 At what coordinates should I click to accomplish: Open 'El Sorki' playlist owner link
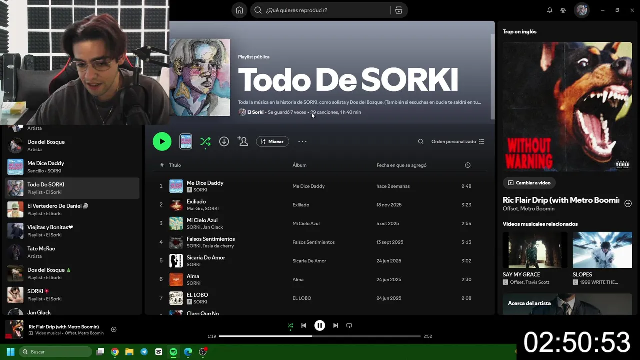pyautogui.click(x=255, y=112)
